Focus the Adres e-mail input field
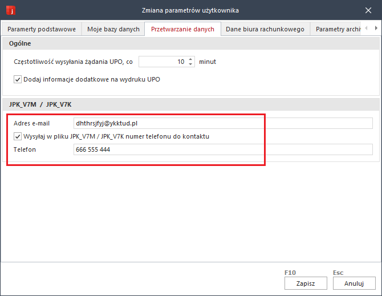The height and width of the screenshot is (296, 382). [x=223, y=124]
